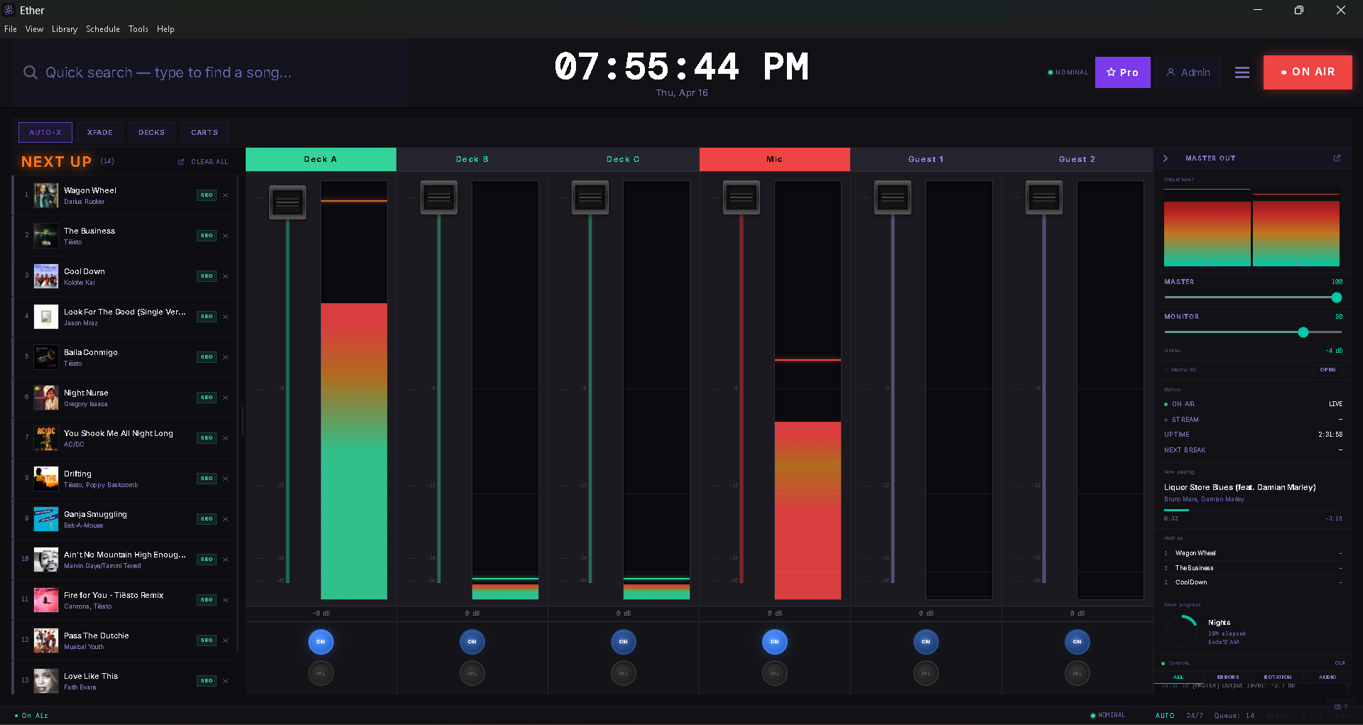Open the hamburger menu beside Admin
This screenshot has height=725, width=1363.
pos(1242,72)
